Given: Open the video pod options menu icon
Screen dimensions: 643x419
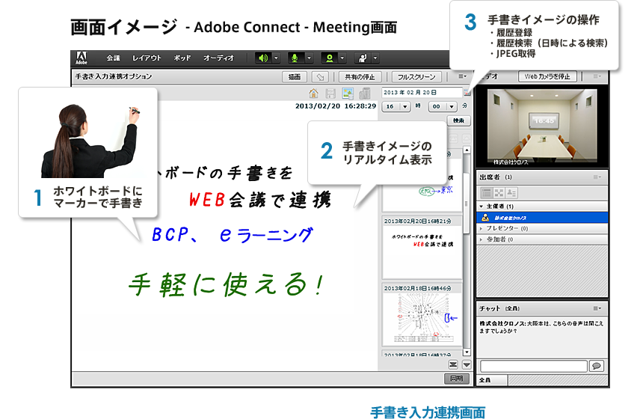Looking at the screenshot, I should (x=597, y=76).
